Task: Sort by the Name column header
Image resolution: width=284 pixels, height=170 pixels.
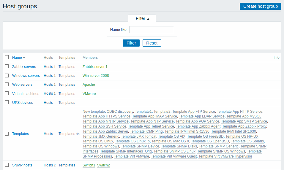Action: 18,58
